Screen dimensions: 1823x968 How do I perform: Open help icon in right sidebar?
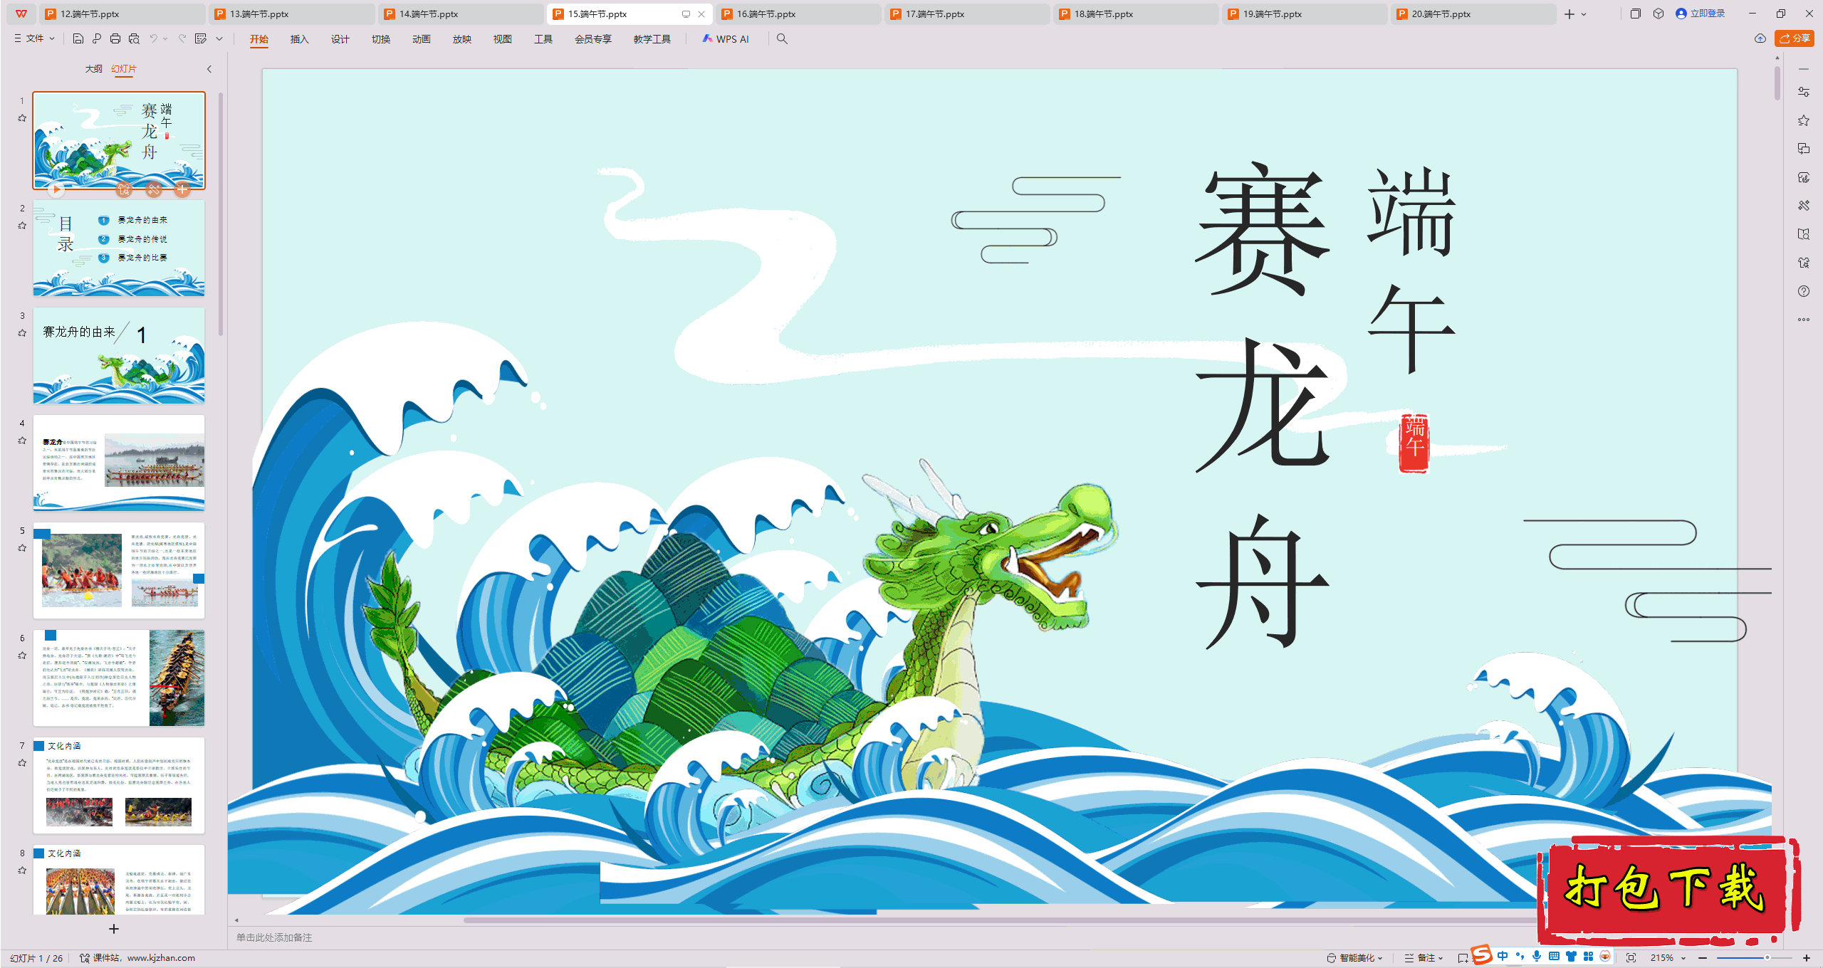coord(1803,291)
